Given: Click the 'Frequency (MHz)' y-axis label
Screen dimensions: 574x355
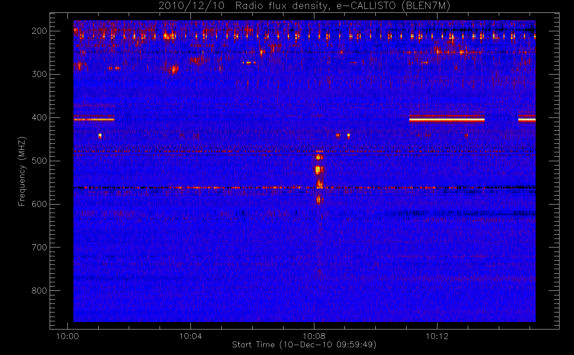Looking at the screenshot, I should tap(22, 171).
